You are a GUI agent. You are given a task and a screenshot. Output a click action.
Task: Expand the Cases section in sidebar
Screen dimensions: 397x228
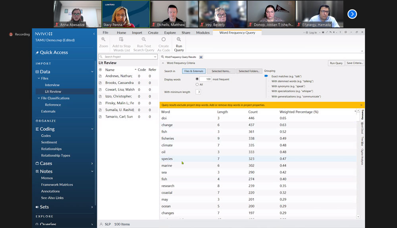92,163
